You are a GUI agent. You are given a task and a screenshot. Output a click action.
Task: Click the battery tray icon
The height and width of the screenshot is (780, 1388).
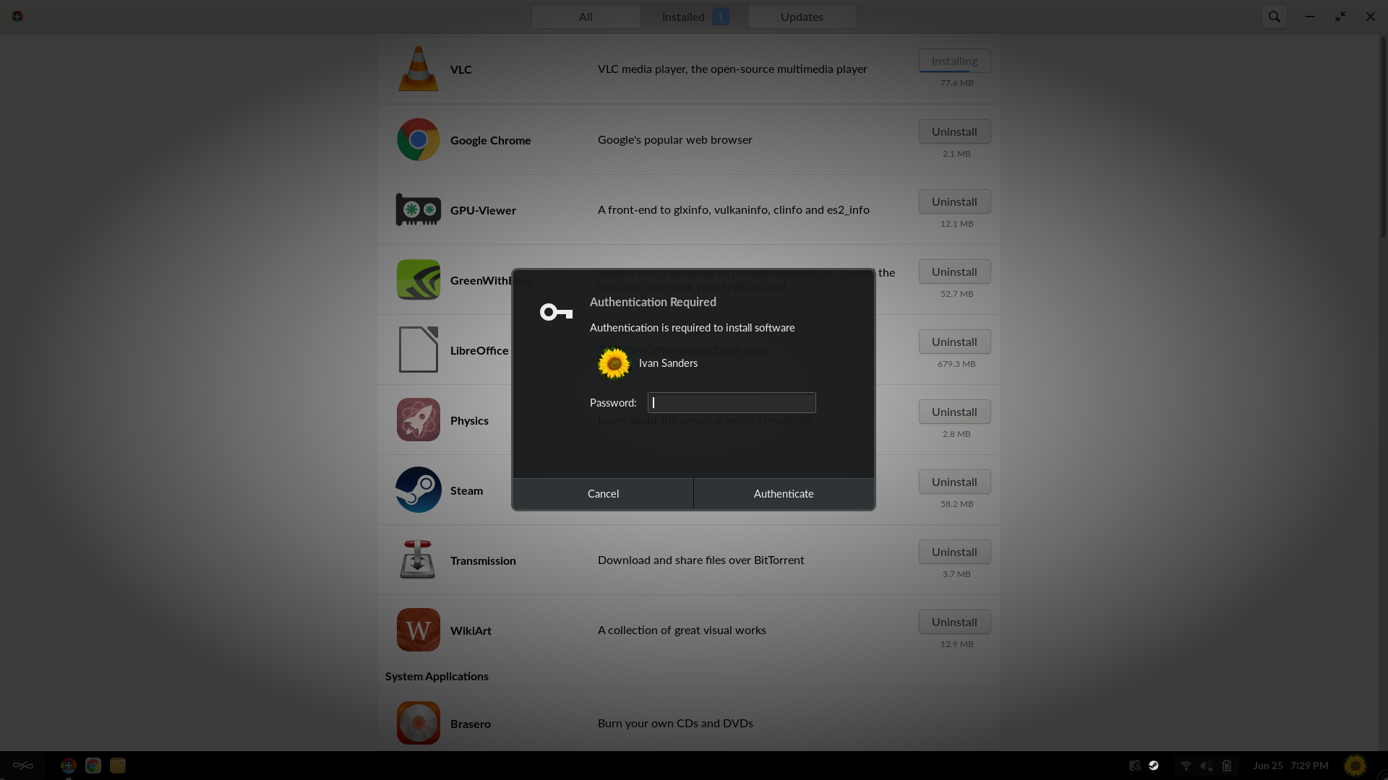pos(1227,766)
